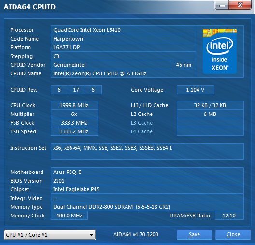Click the Close button at bottom
Screen dimensions: 255x245
click(x=233, y=234)
